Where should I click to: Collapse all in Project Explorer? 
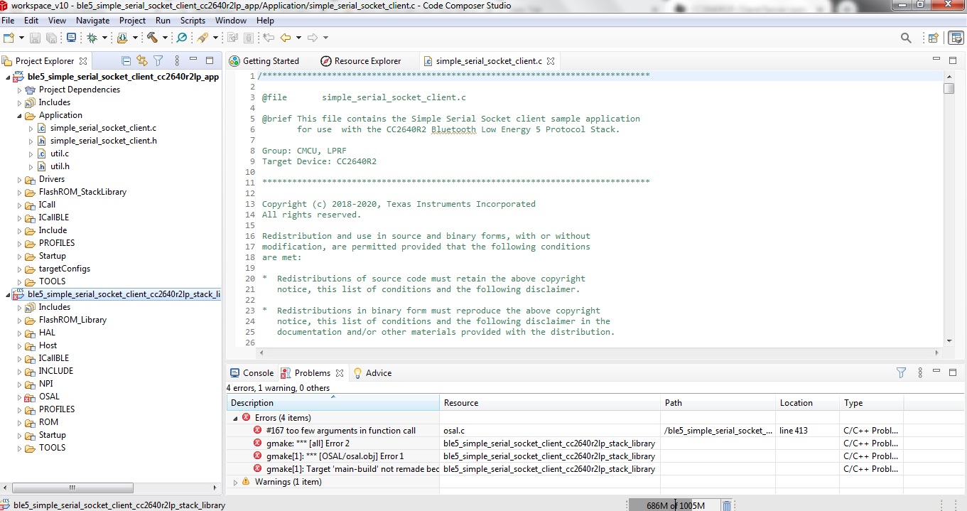click(x=126, y=61)
